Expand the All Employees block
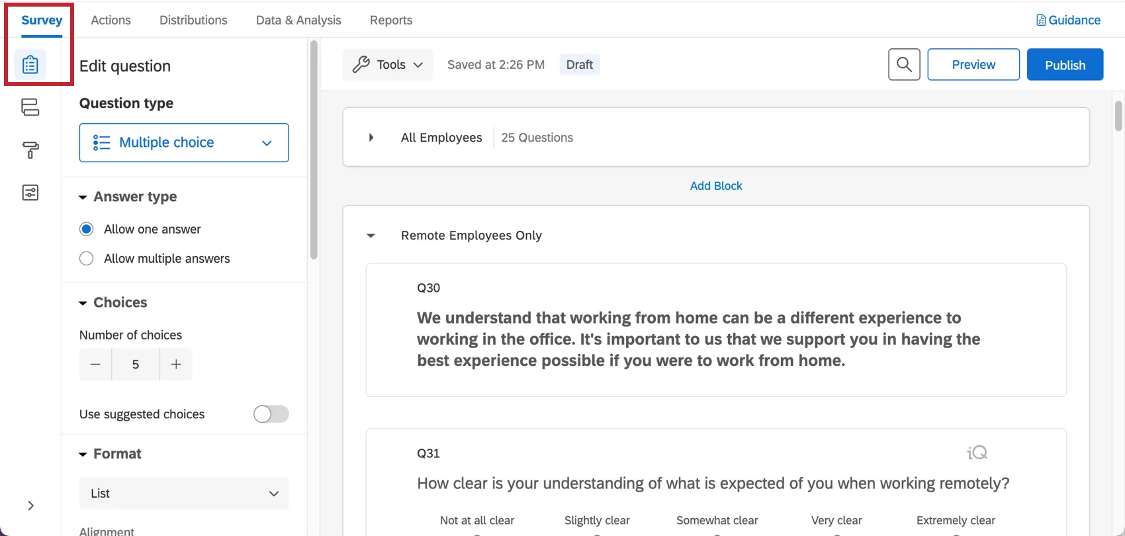 [371, 138]
